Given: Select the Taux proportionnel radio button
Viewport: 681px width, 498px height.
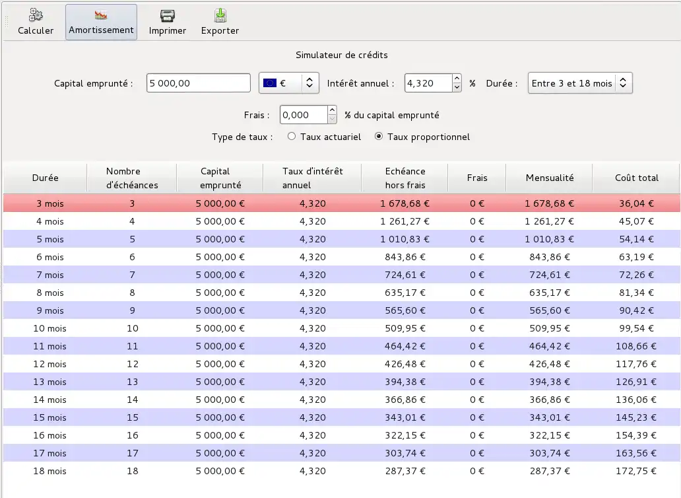Looking at the screenshot, I should point(379,137).
